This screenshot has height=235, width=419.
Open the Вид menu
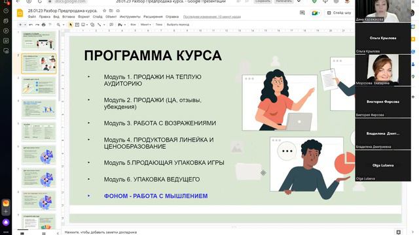coord(56,17)
